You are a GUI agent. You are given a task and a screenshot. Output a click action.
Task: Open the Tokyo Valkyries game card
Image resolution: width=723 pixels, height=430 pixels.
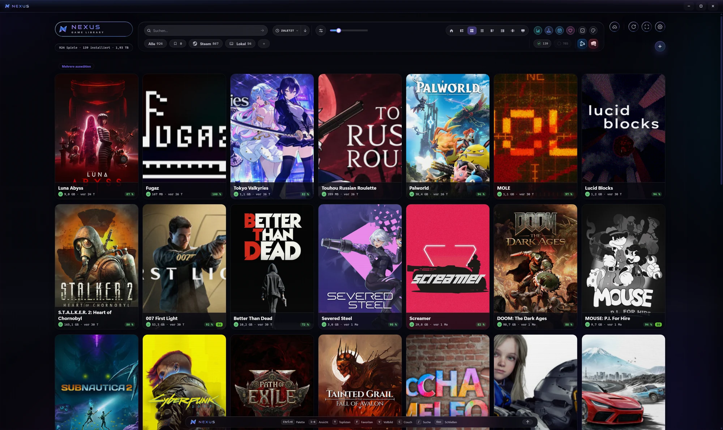[x=272, y=136]
